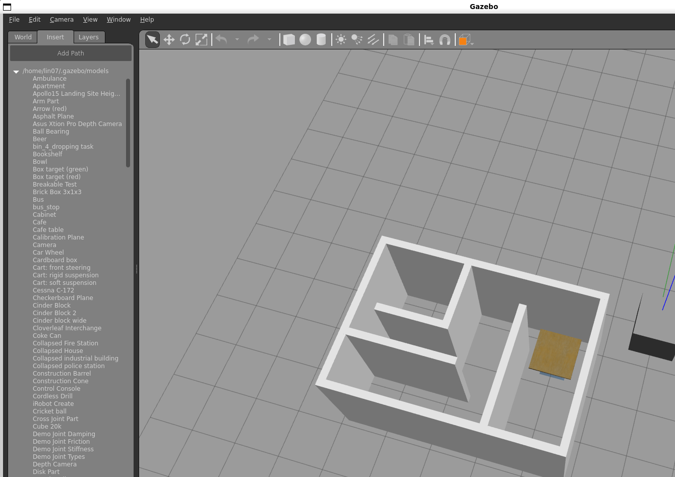
Task: Toggle the snap magnet tool
Action: click(445, 40)
